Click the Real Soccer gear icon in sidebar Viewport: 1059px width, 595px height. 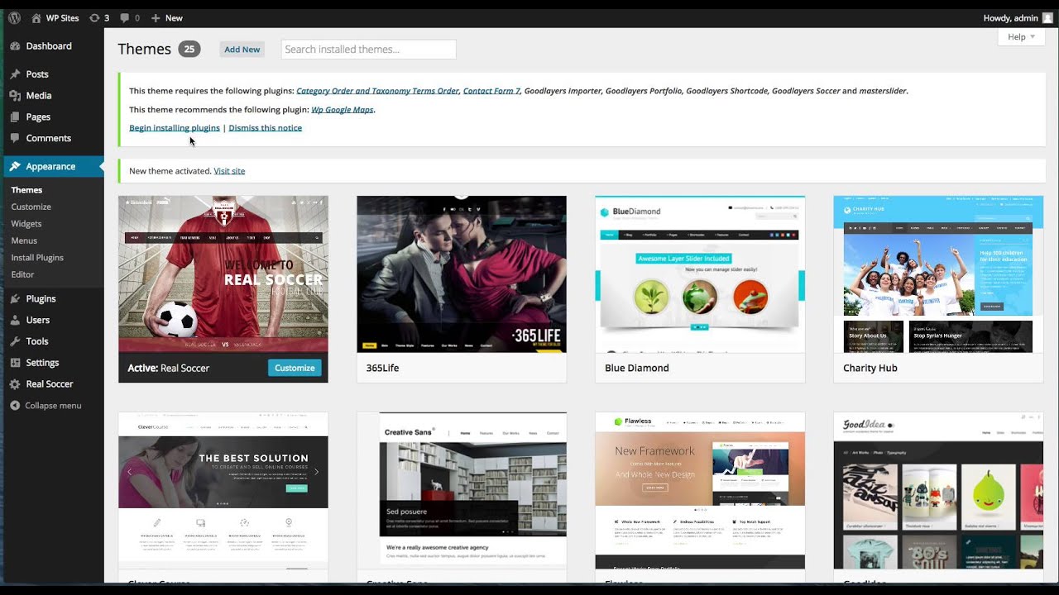[x=15, y=384]
